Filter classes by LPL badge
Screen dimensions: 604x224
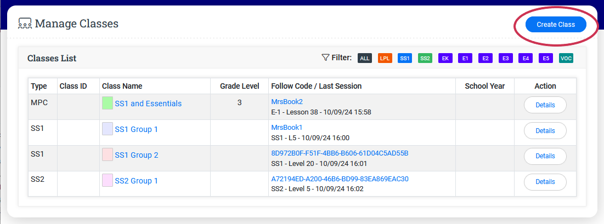coord(385,58)
